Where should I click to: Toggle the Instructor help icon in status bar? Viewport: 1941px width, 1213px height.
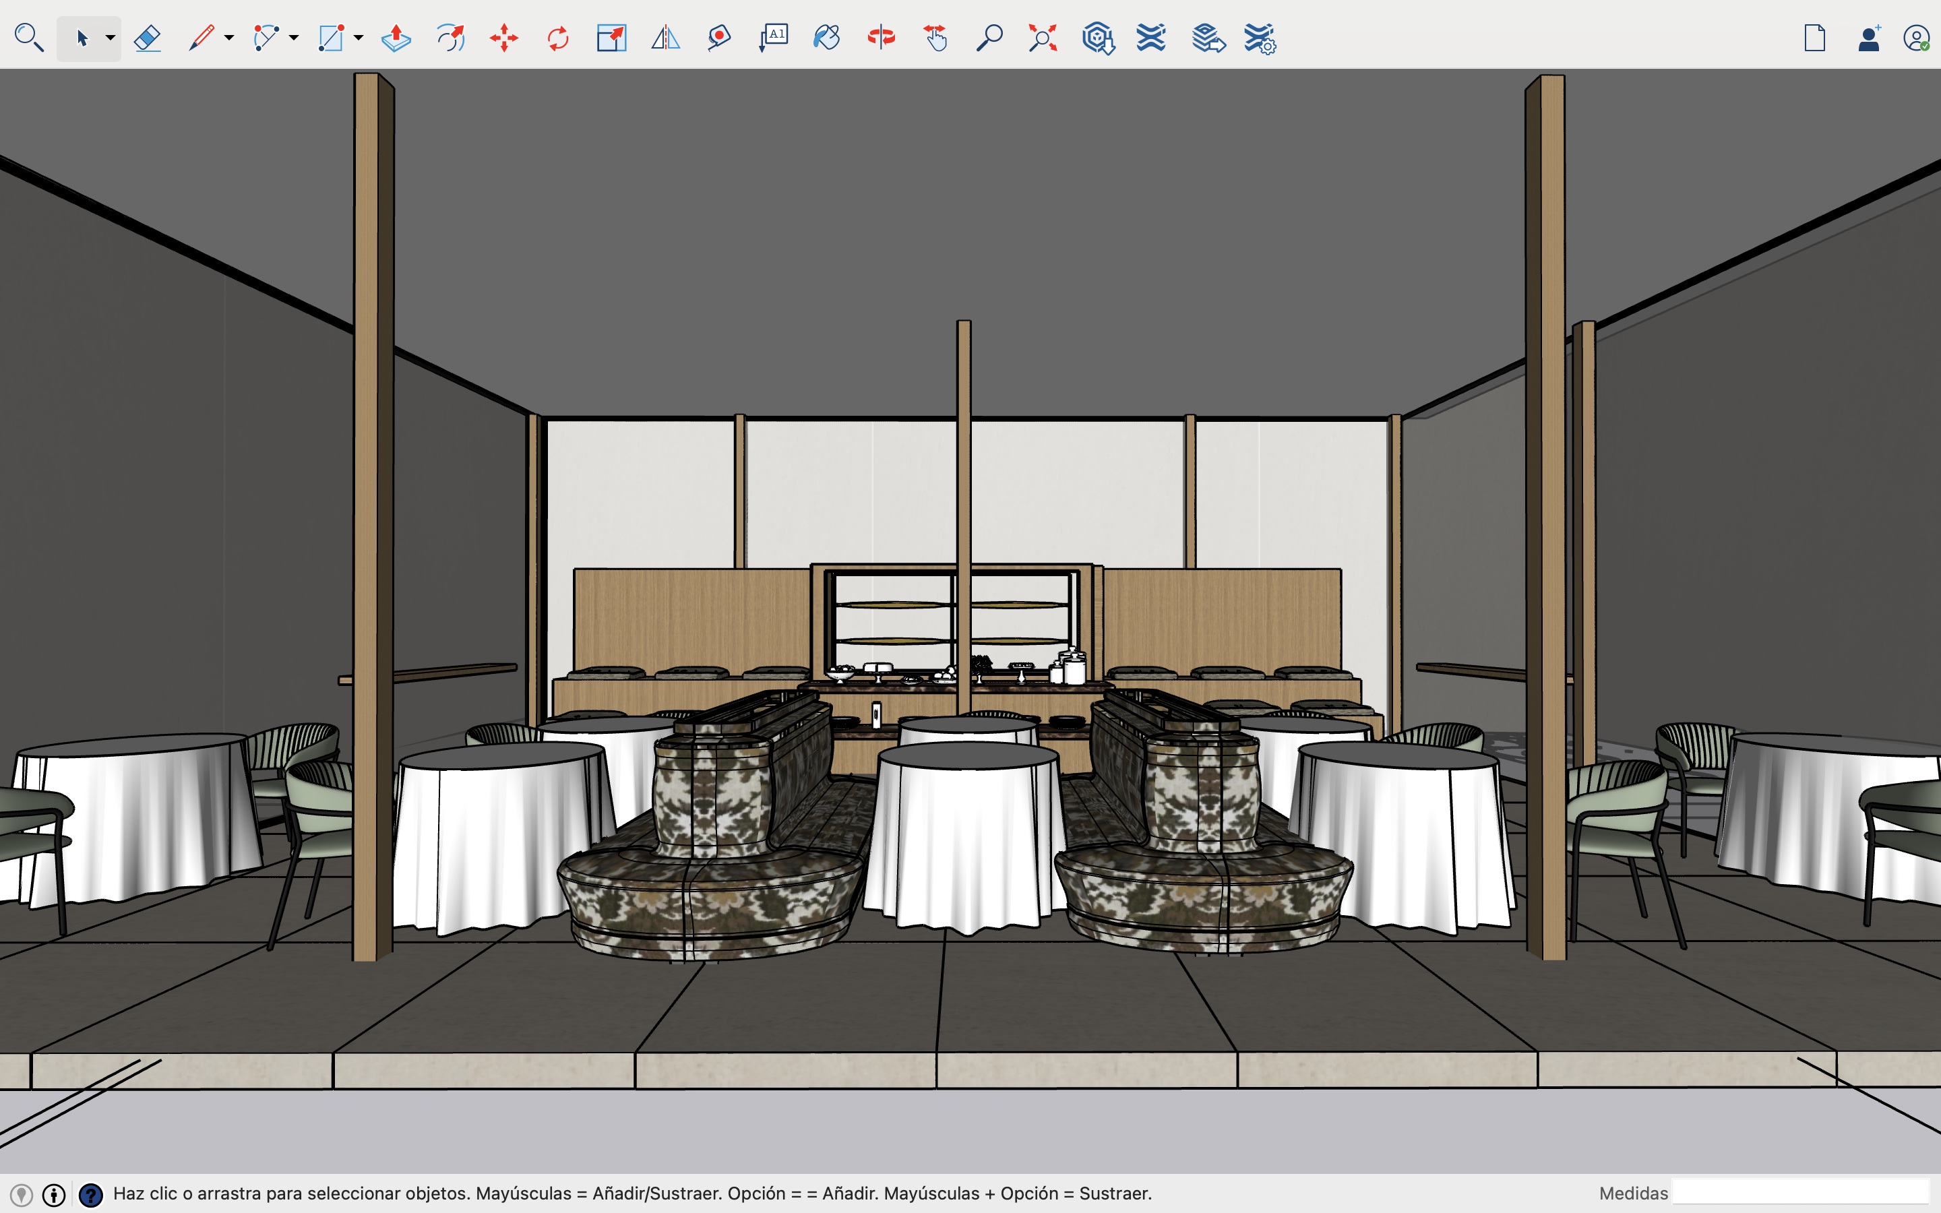(x=92, y=1195)
